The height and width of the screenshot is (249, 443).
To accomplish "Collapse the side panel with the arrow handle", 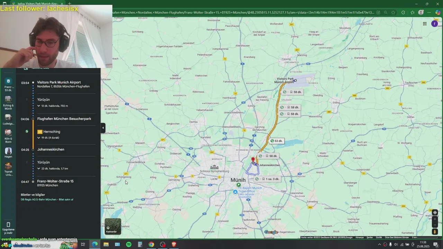I will click(x=103, y=128).
